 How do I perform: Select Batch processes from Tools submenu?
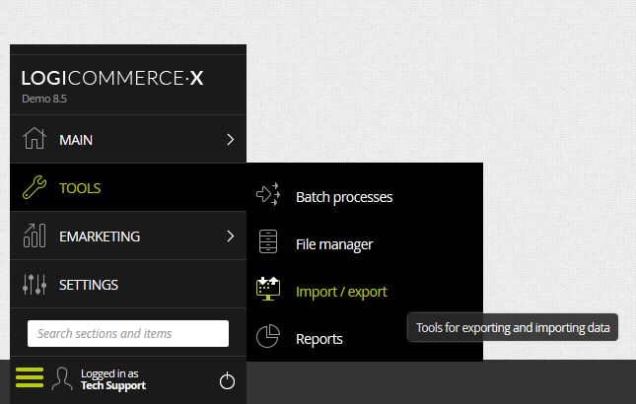point(344,197)
